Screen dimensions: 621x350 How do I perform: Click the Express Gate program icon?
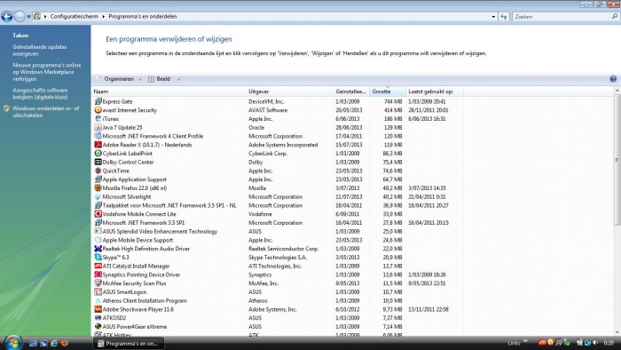coord(98,101)
